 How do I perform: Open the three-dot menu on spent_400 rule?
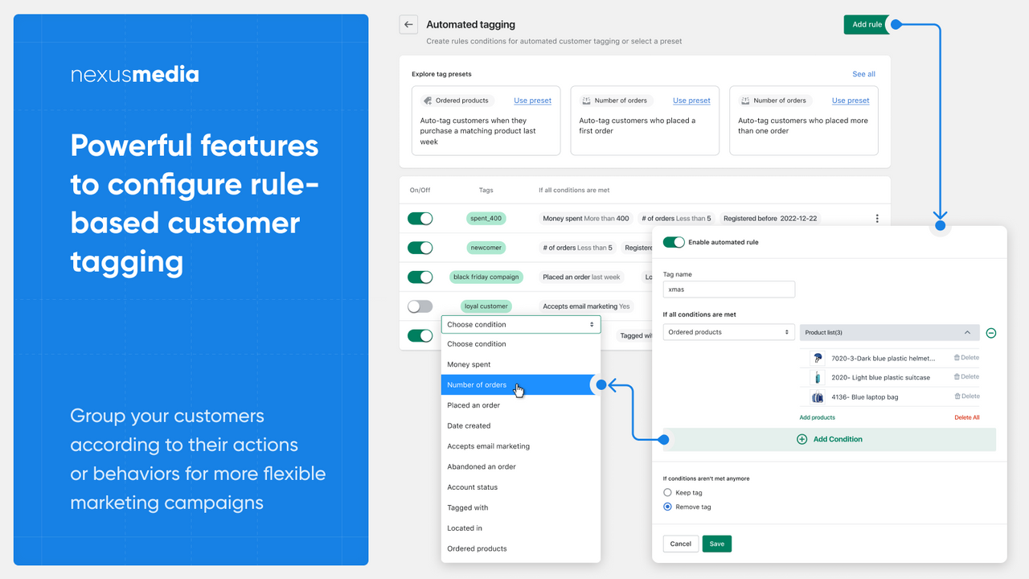click(x=877, y=218)
